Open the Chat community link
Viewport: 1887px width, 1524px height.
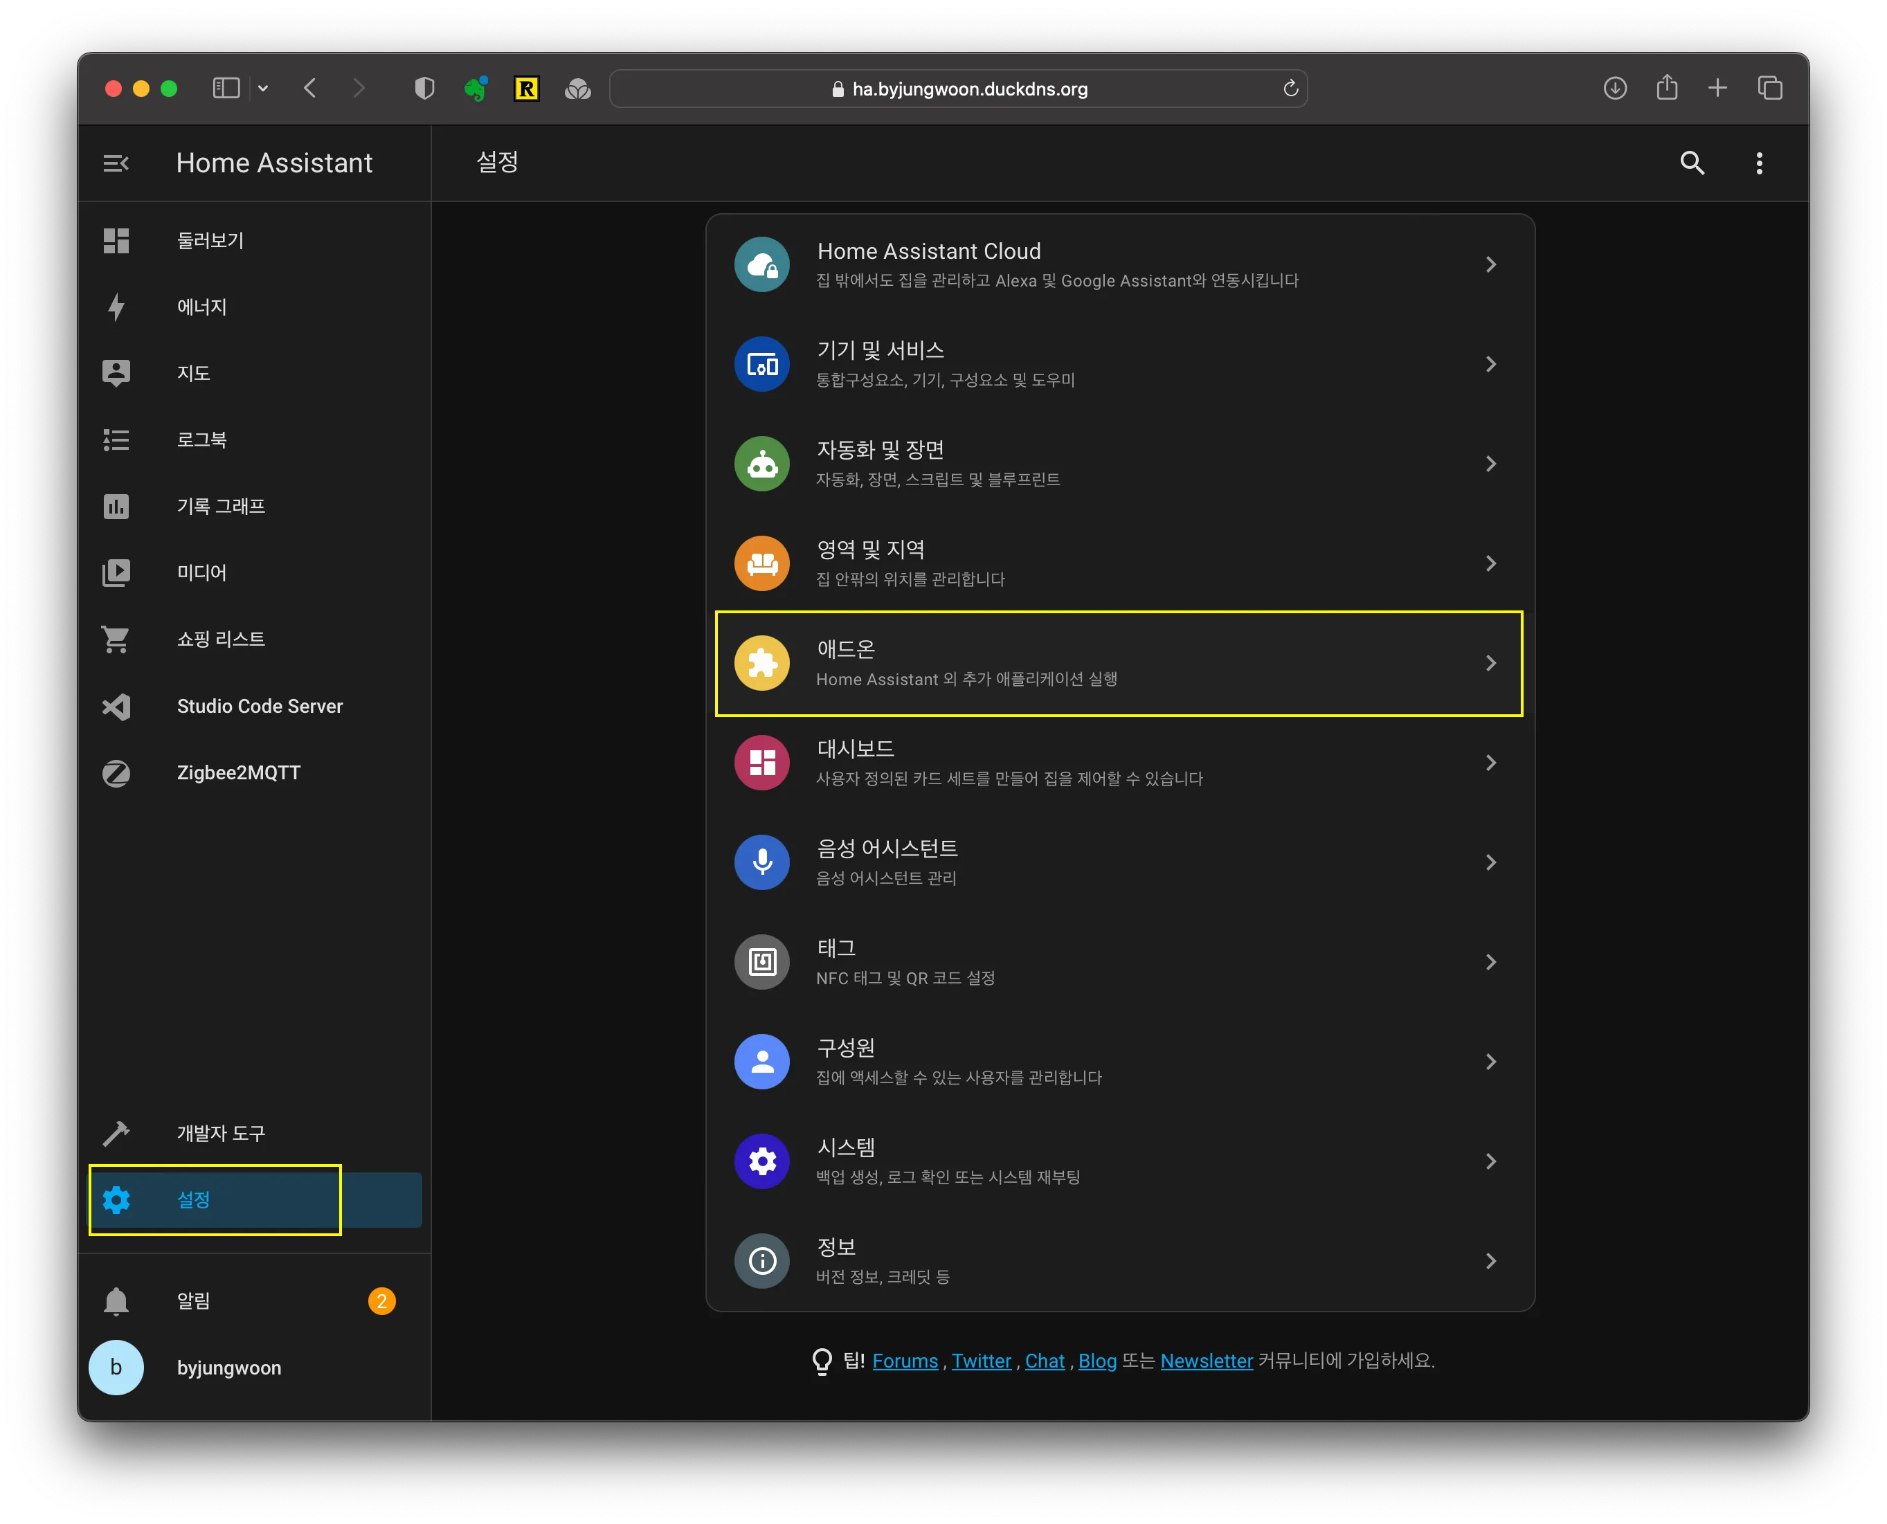click(x=1045, y=1361)
